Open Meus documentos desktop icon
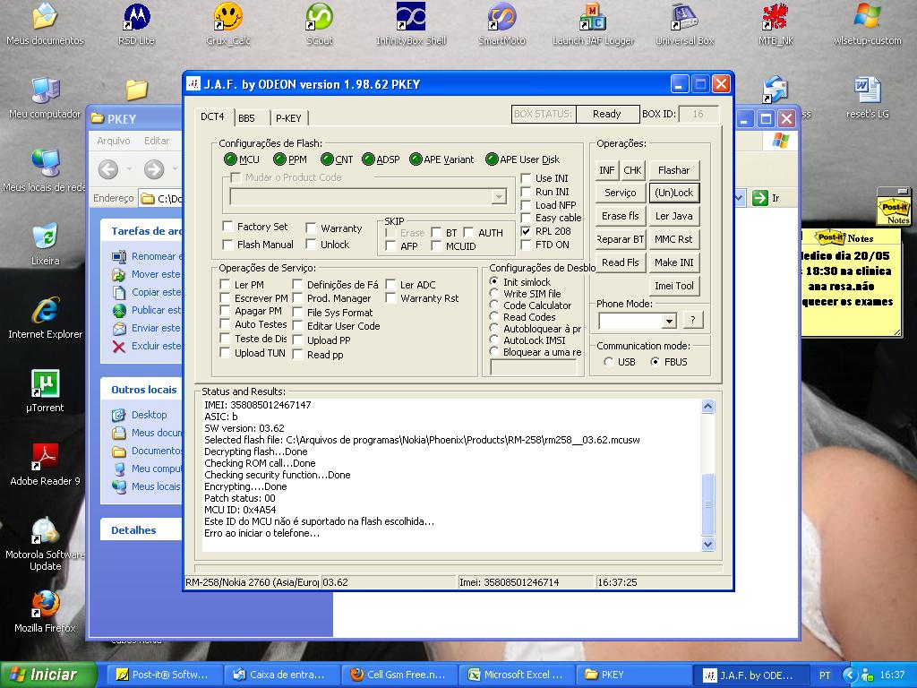The height and width of the screenshot is (688, 917). 45,24
